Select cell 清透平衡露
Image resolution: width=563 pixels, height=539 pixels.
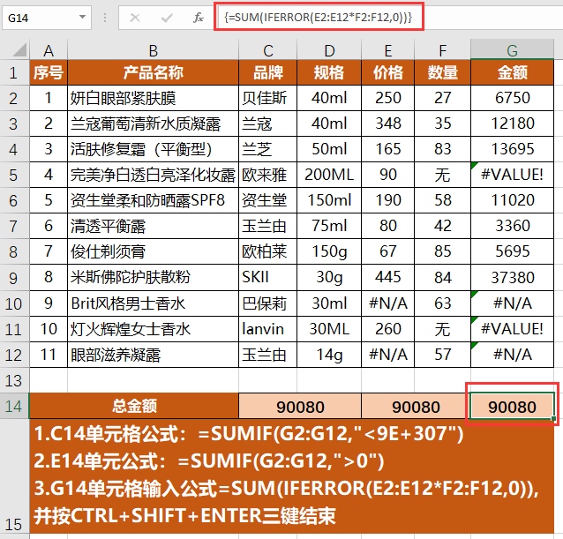pyautogui.click(x=153, y=226)
